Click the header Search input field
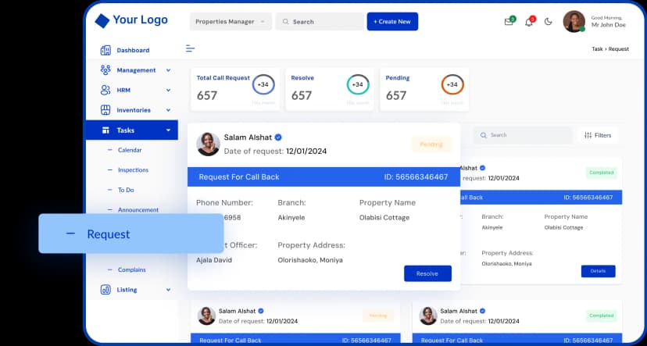This screenshot has width=647, height=346. coord(320,21)
